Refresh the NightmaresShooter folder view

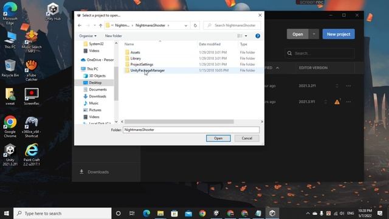(x=195, y=26)
